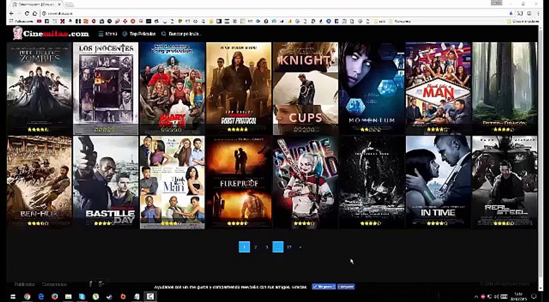Open the Scary Movie poster
549x302 pixels.
(x=172, y=88)
